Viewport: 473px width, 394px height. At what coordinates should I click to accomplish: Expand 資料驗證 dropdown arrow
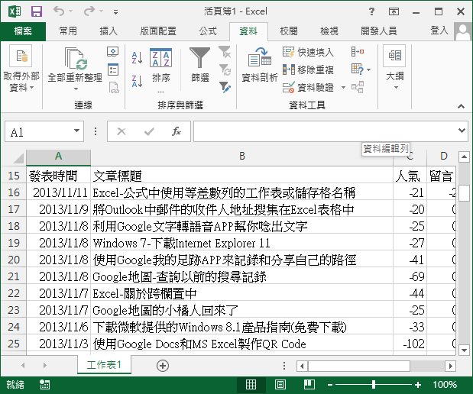[x=343, y=87]
